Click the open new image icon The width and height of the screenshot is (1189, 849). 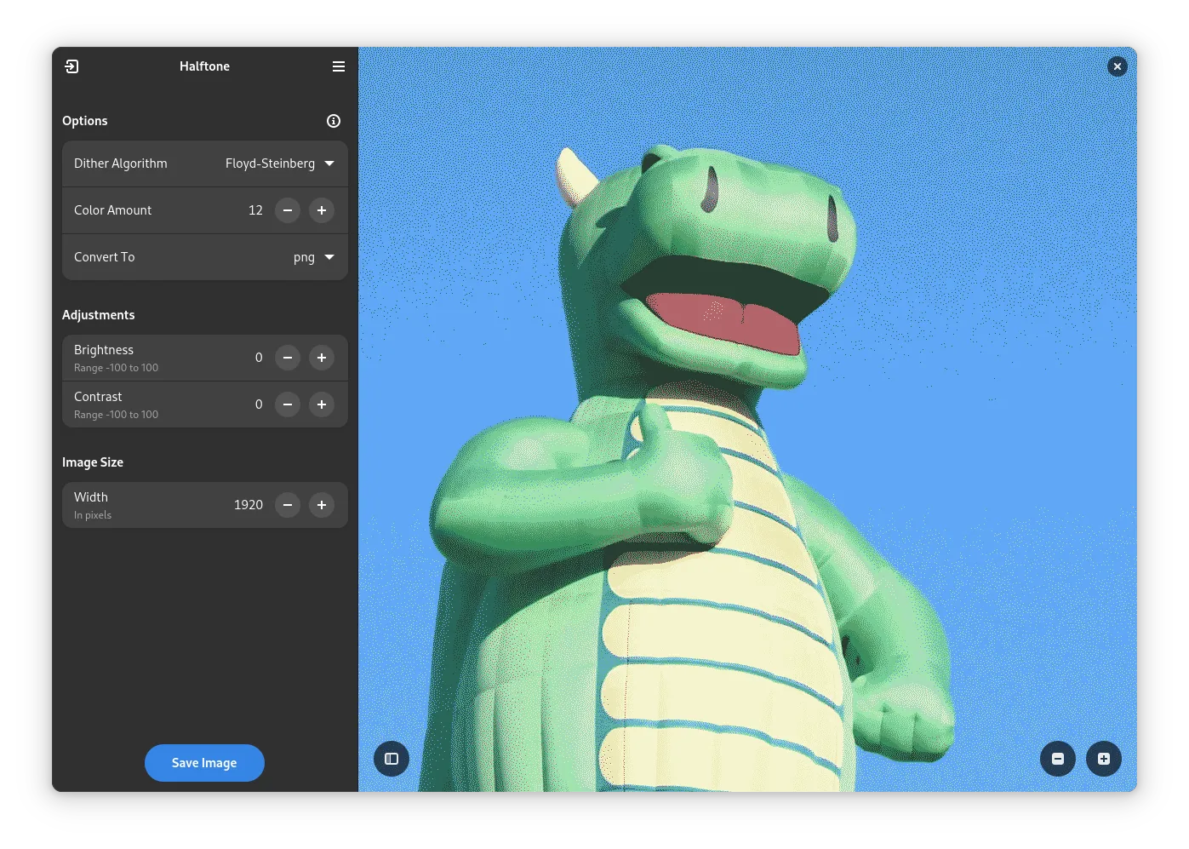tap(71, 66)
